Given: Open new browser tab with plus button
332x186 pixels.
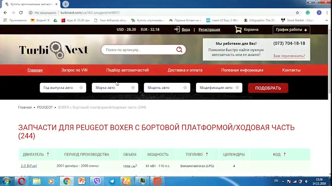Looking at the screenshot, I should [66, 4].
